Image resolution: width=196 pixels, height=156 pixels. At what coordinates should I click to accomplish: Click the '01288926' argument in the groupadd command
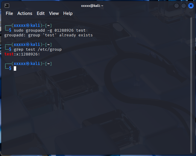pos(64,30)
